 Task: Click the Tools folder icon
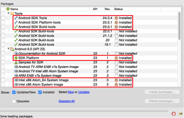pos(12,13)
